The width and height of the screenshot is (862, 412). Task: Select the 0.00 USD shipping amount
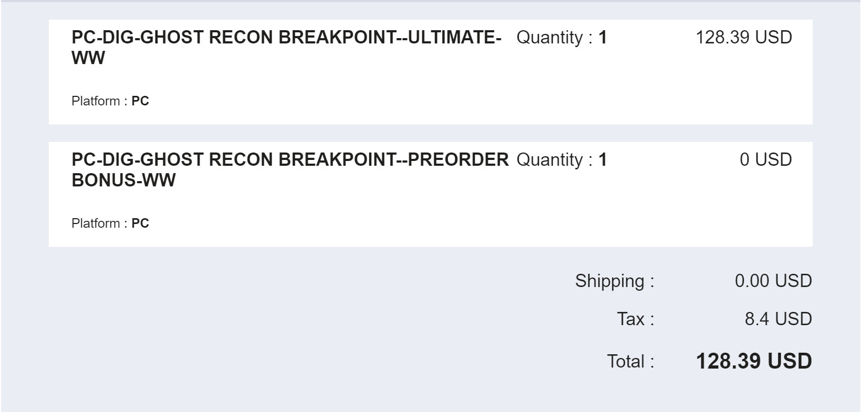coord(773,281)
